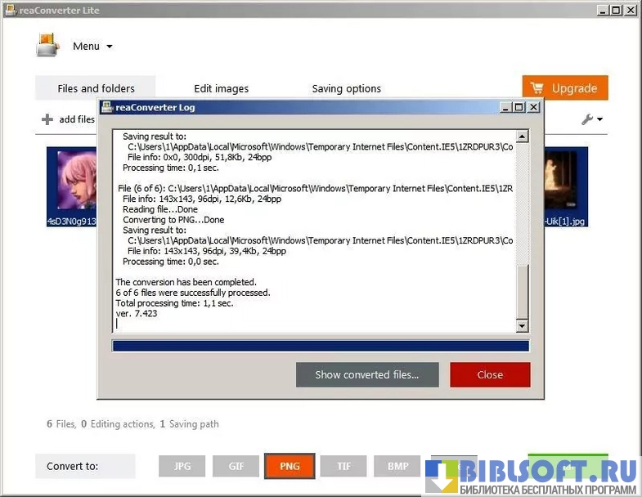The width and height of the screenshot is (642, 497).
Task: Switch to the Edit images tab
Action: click(x=221, y=88)
